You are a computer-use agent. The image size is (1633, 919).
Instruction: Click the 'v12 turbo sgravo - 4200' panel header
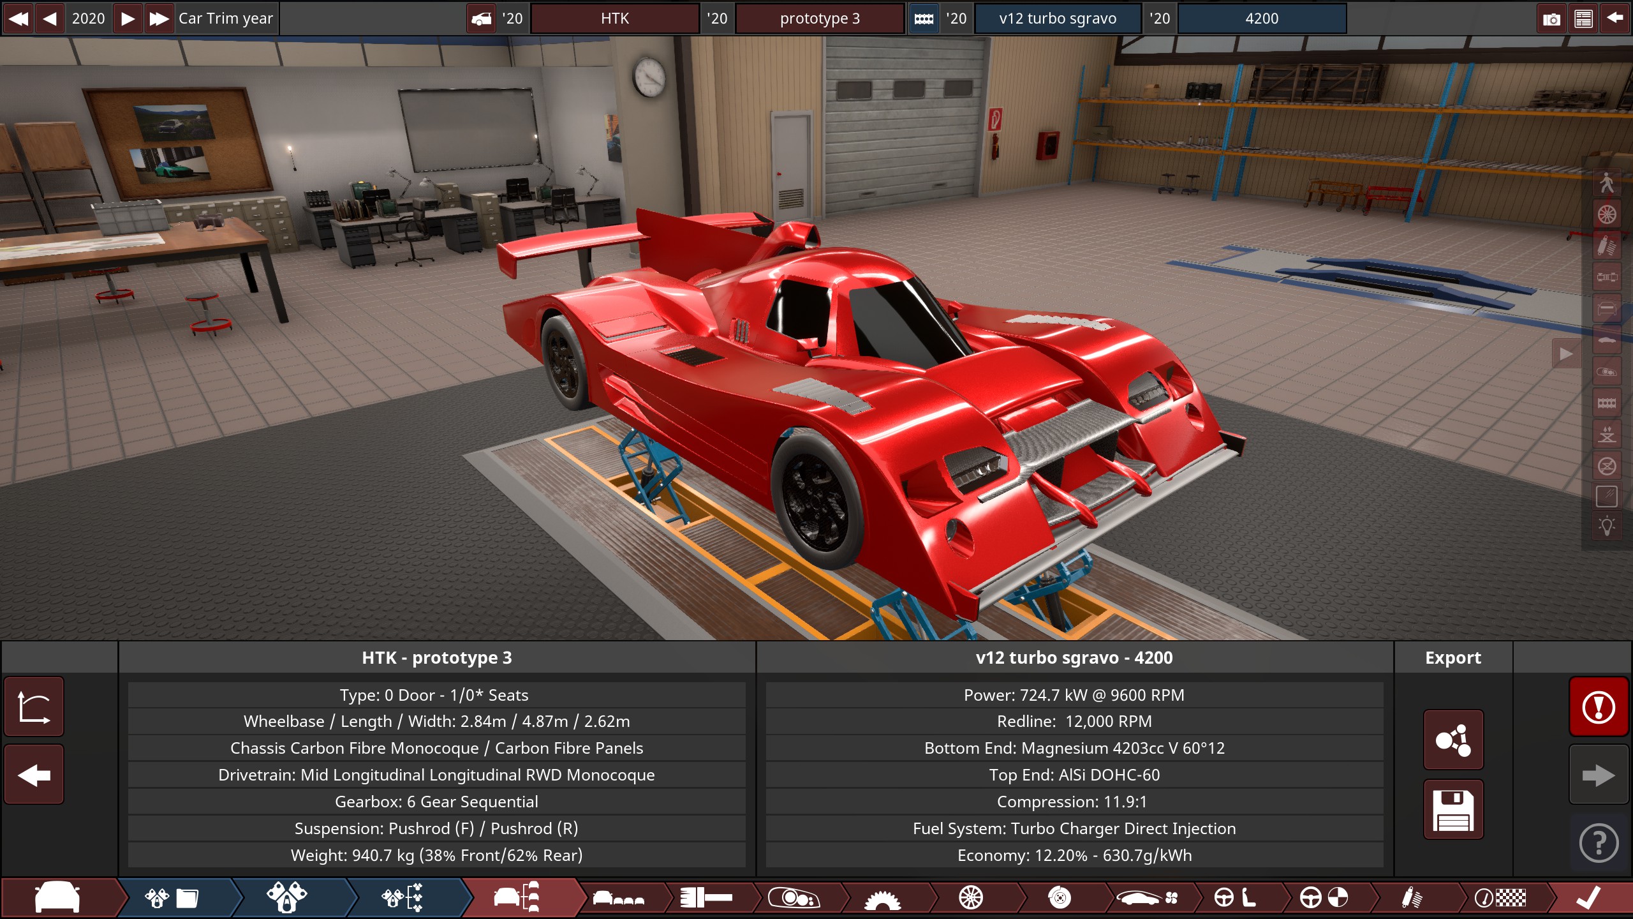click(1074, 657)
